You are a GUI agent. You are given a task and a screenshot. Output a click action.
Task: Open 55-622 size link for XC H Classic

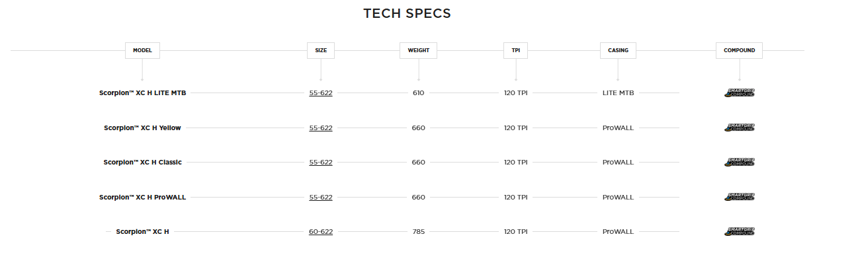pos(321,162)
